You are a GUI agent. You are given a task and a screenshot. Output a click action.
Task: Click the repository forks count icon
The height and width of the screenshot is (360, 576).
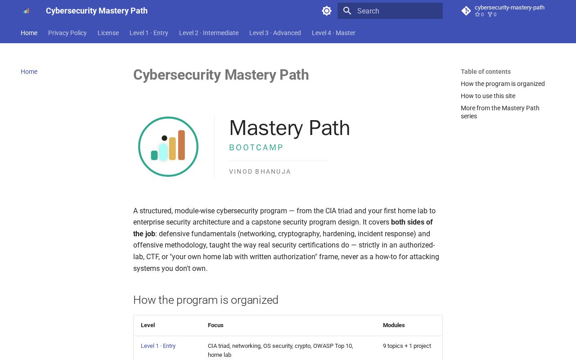(490, 14)
